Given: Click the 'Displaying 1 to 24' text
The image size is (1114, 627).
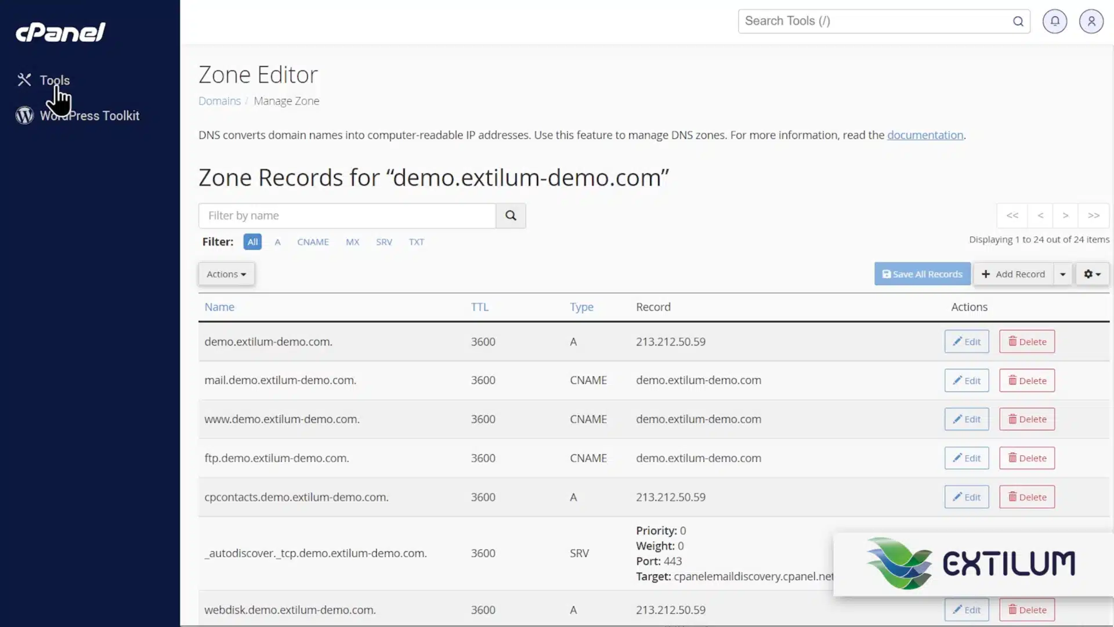Looking at the screenshot, I should pos(1039,239).
